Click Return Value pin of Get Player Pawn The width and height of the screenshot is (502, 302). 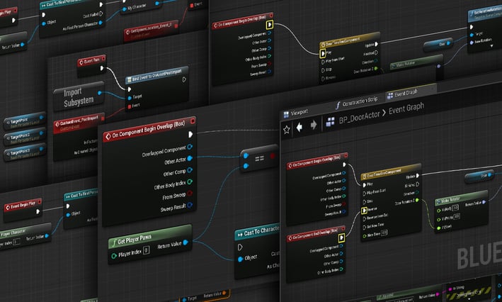pos(186,242)
